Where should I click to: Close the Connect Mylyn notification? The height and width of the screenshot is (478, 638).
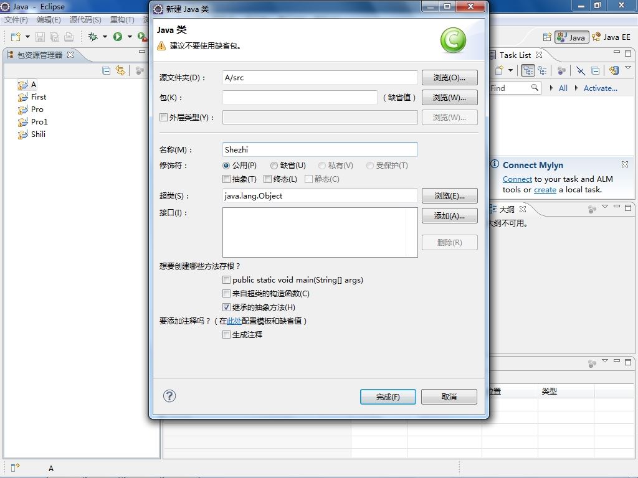point(625,164)
